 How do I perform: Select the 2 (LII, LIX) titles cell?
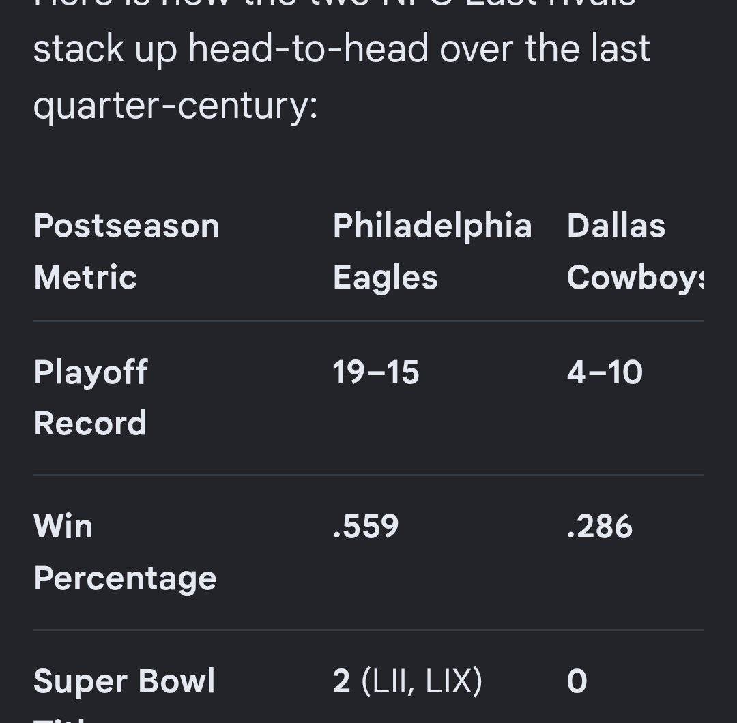(x=407, y=681)
